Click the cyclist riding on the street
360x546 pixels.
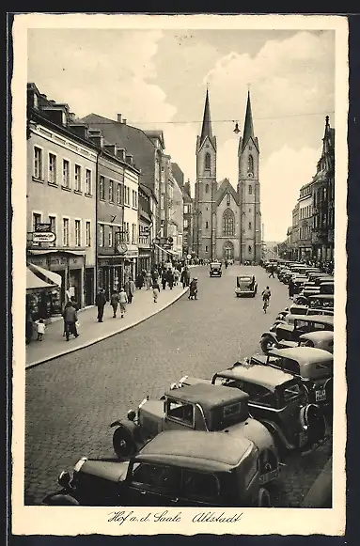tap(266, 299)
